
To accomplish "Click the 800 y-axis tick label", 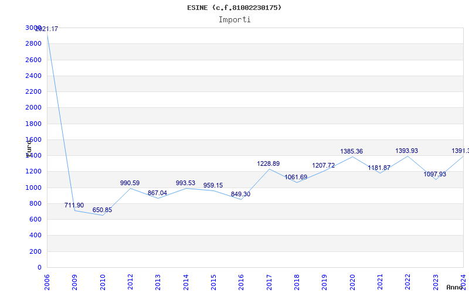I will click(35, 203).
